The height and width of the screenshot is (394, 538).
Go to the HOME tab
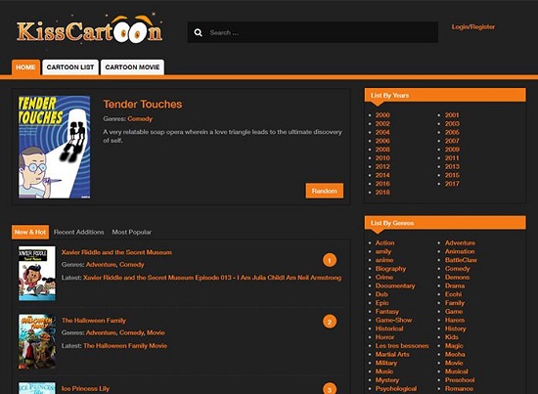tap(25, 67)
